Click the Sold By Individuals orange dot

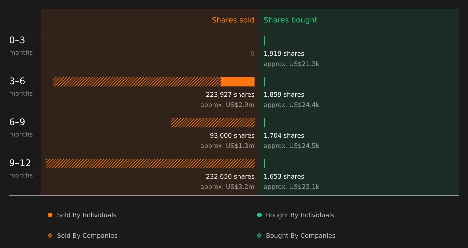[50, 215]
